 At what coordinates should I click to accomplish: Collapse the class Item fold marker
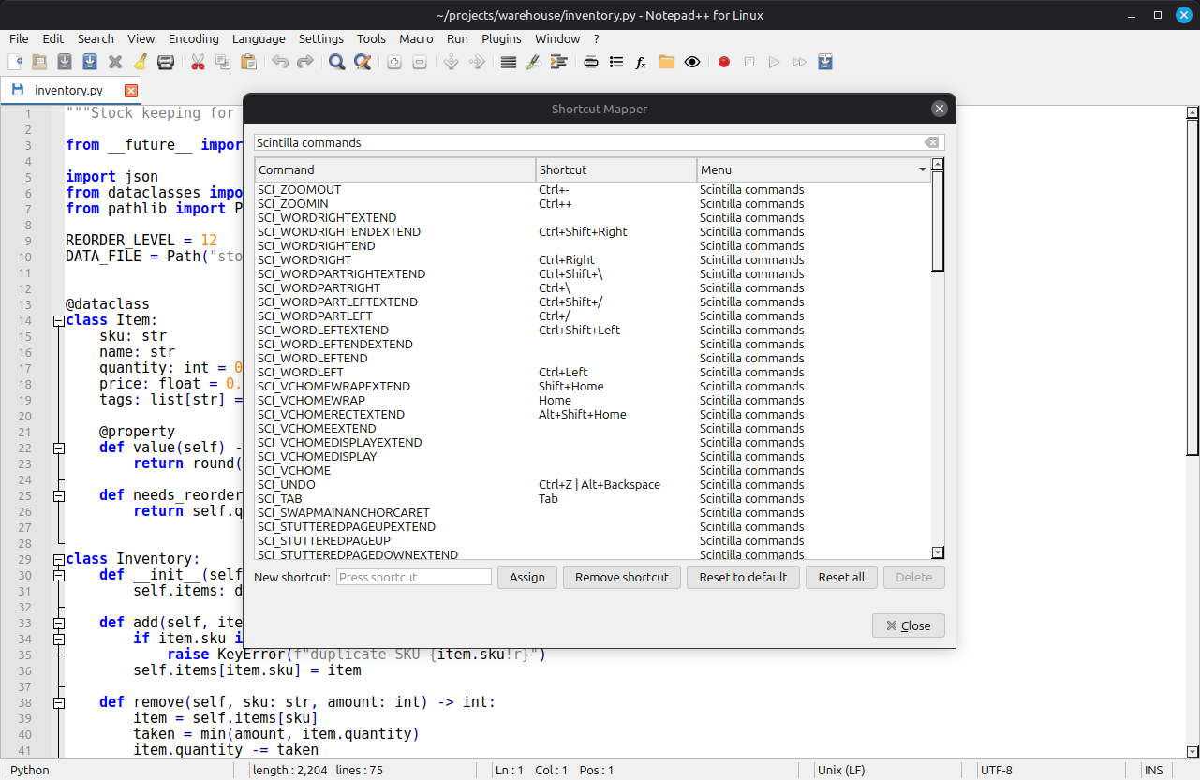(58, 320)
